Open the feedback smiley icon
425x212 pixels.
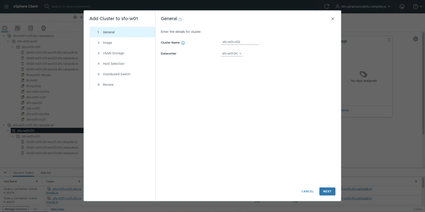[402, 7]
